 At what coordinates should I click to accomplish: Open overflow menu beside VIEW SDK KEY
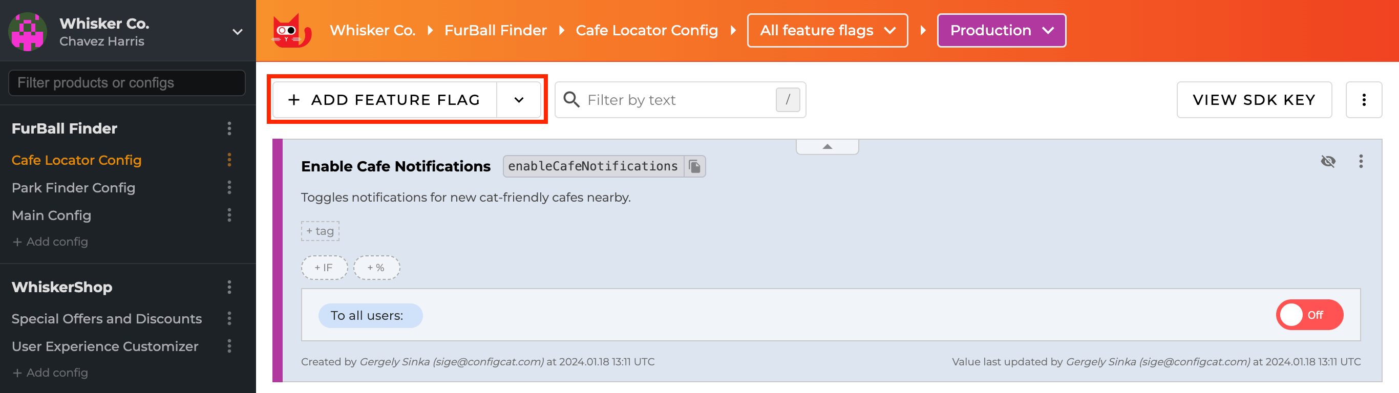[1364, 99]
